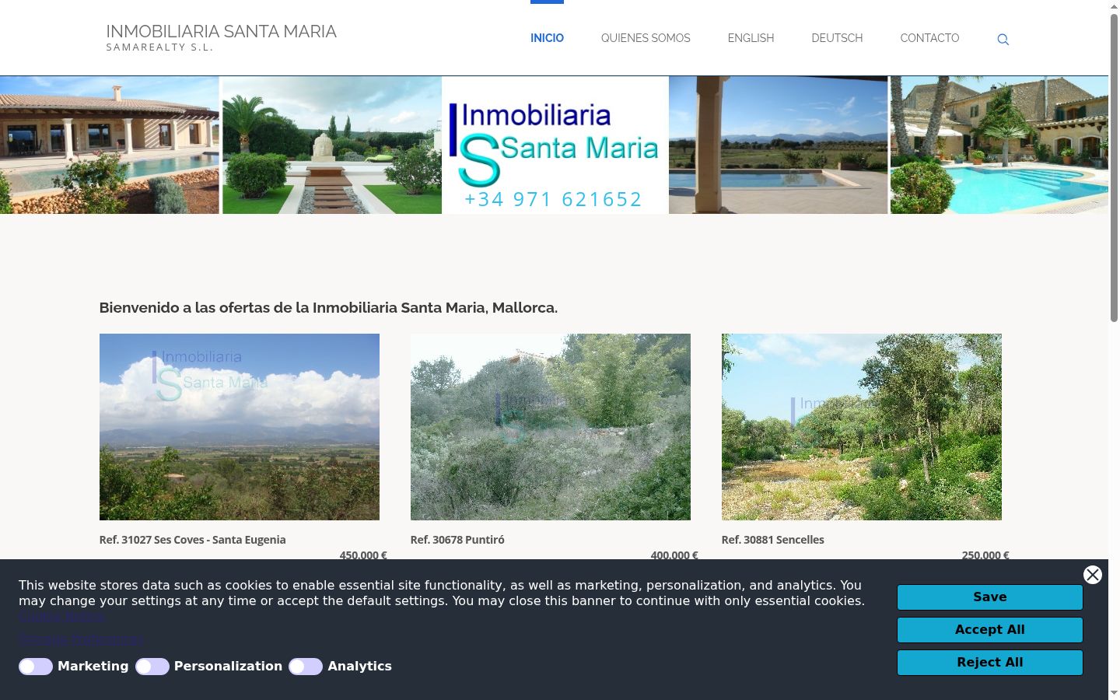Image resolution: width=1120 pixels, height=700 pixels.
Task: Switch site to DEUTSCH
Action: 837,38
